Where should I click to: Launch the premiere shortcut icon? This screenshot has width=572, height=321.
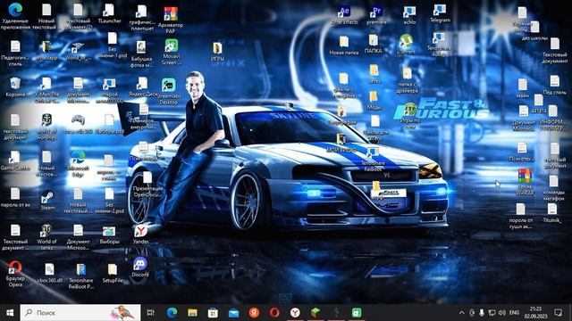(376, 15)
